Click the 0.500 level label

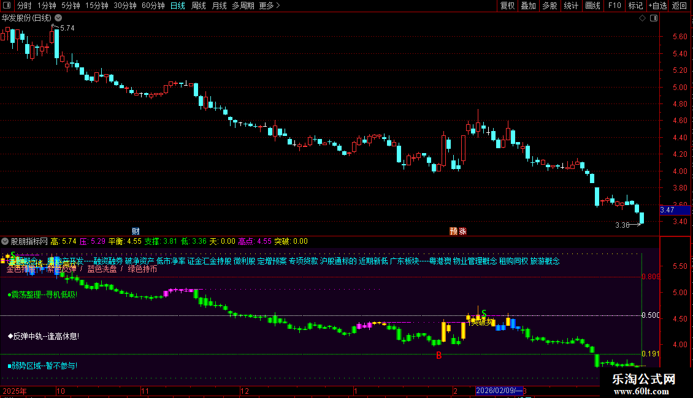pos(650,315)
